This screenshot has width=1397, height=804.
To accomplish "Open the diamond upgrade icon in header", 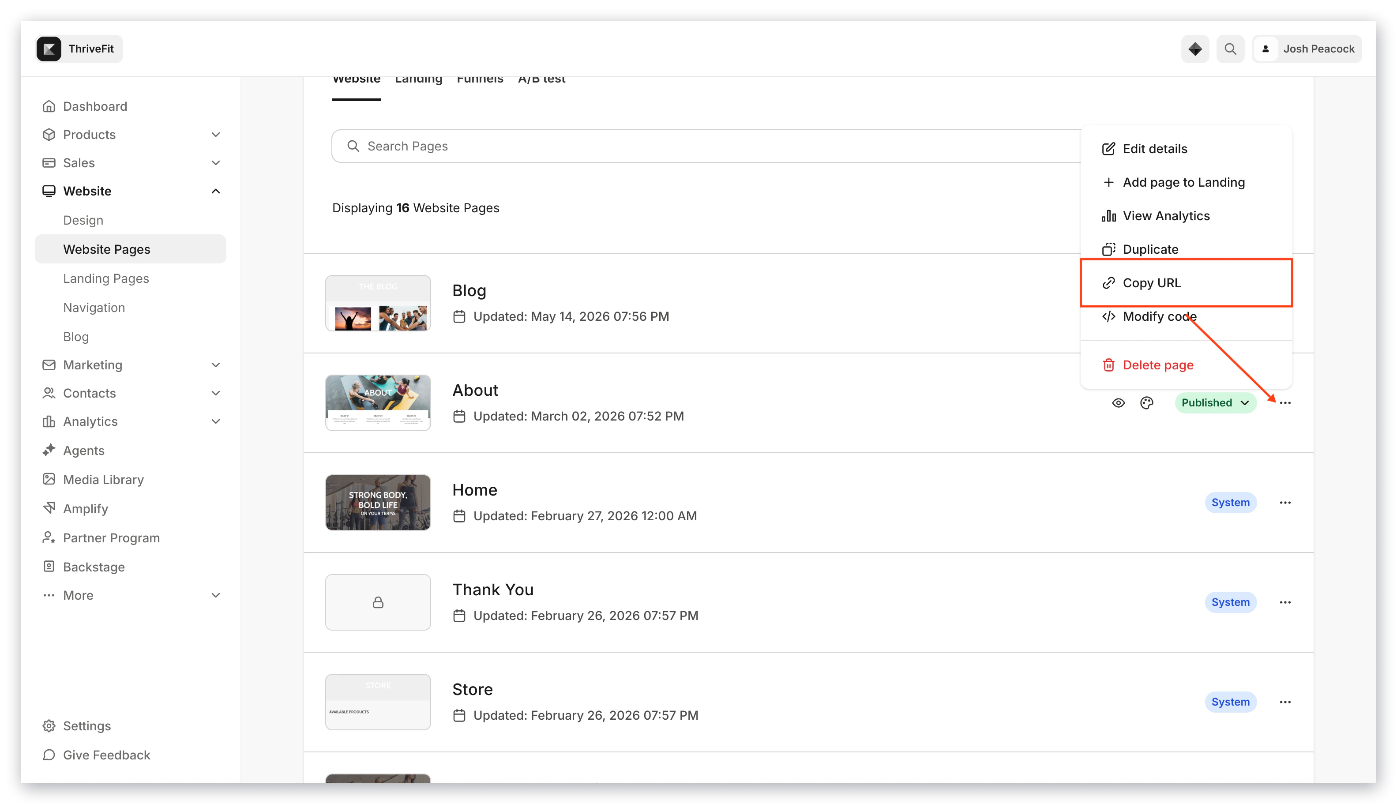I will click(x=1194, y=49).
